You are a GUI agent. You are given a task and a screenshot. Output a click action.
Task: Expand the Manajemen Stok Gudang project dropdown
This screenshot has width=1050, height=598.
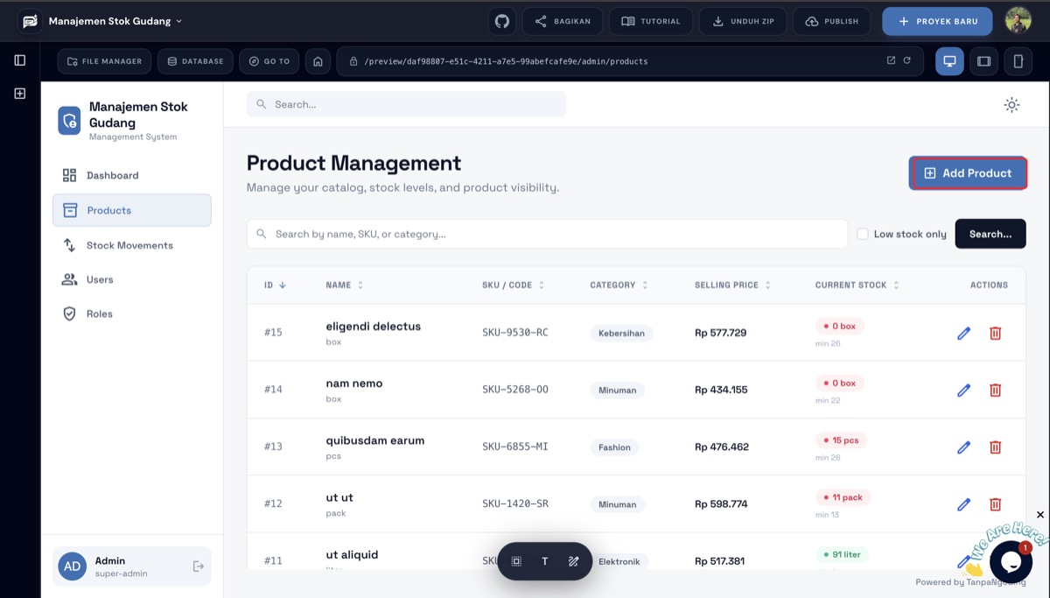[115, 21]
